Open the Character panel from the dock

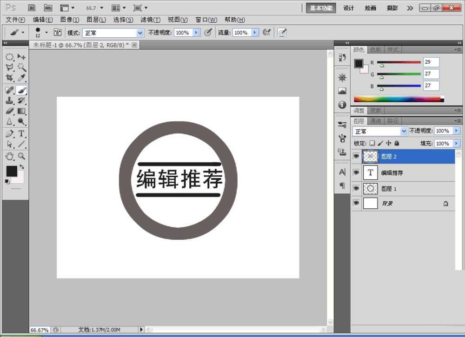(342, 172)
